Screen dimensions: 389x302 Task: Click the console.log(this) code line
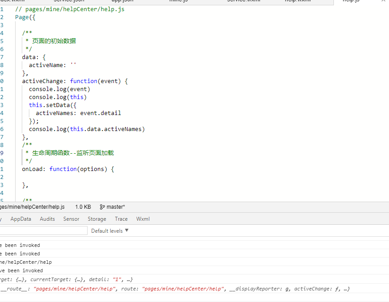click(58, 97)
